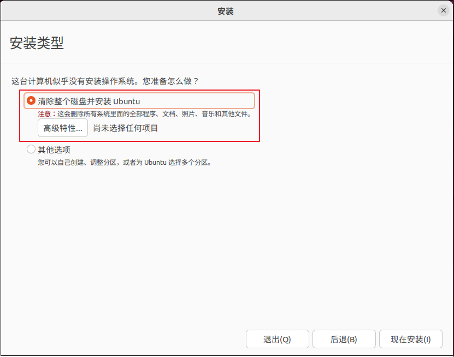
Task: Click the 现在安装(I) button
Action: click(x=411, y=339)
